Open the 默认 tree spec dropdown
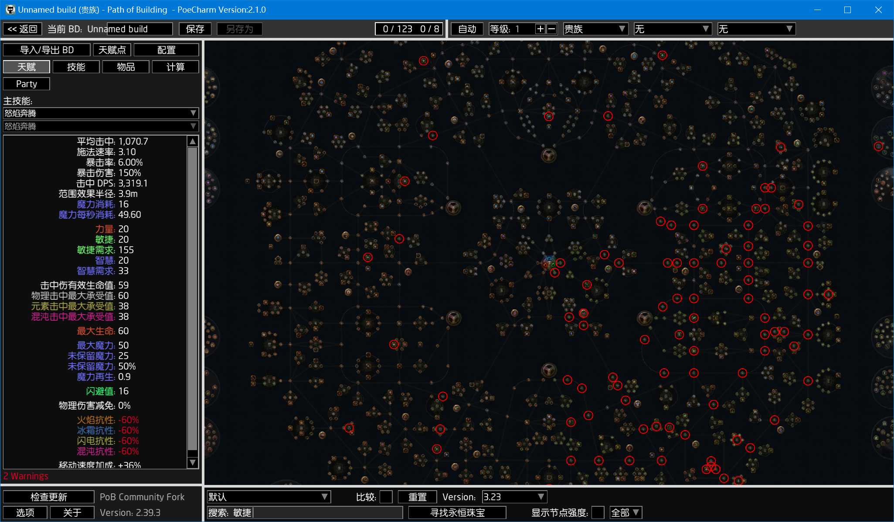The height and width of the screenshot is (522, 894). click(269, 497)
